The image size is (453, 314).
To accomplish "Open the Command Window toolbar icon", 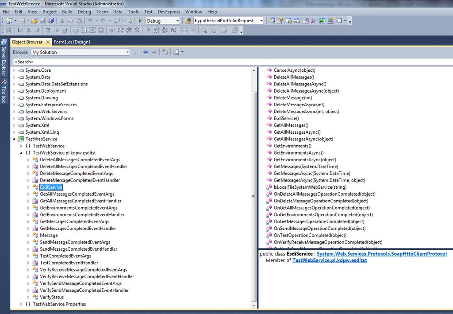I will click(x=339, y=21).
